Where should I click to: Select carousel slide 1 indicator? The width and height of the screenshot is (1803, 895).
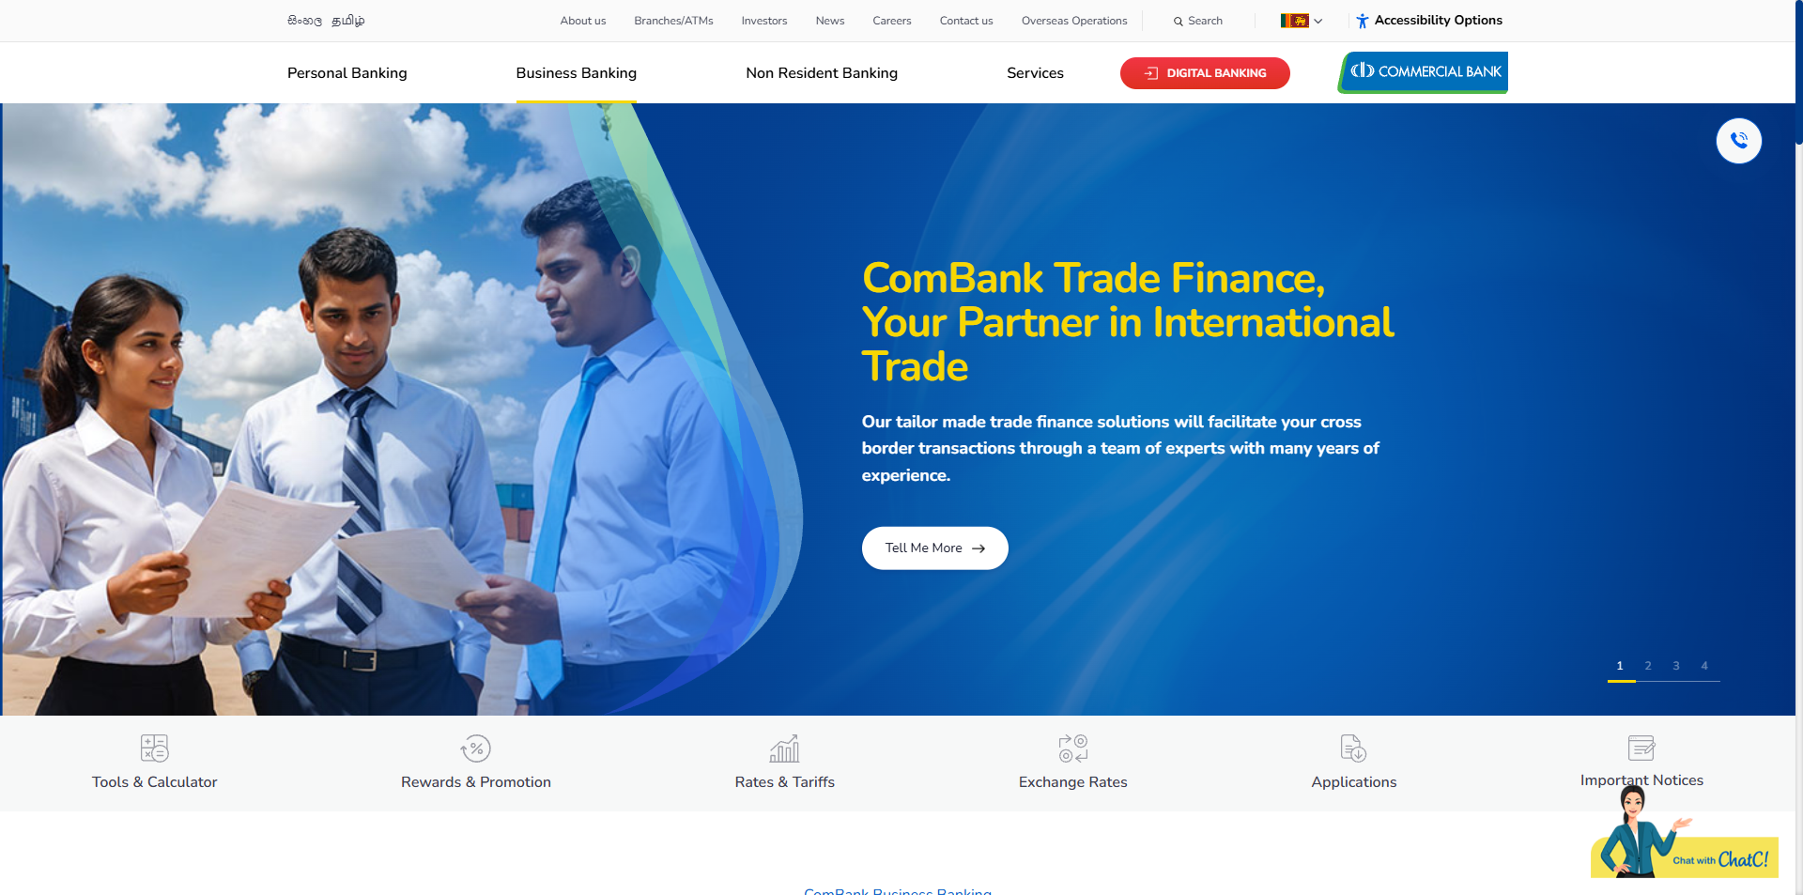click(1620, 666)
